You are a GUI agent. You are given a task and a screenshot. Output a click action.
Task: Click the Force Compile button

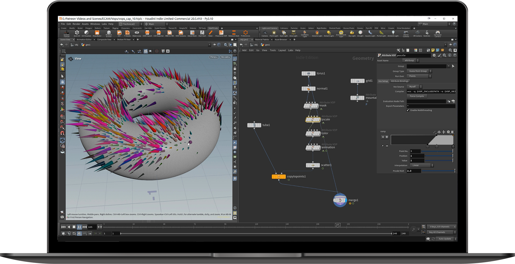click(417, 96)
